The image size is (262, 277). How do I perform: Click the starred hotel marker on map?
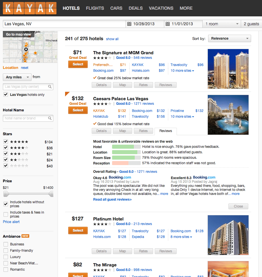click(26, 49)
